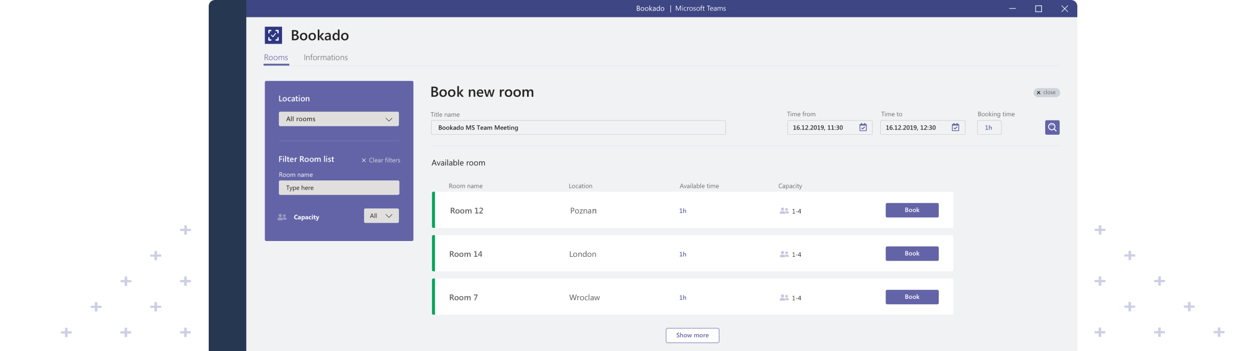Click the capacity people icon for Room 14

(784, 254)
